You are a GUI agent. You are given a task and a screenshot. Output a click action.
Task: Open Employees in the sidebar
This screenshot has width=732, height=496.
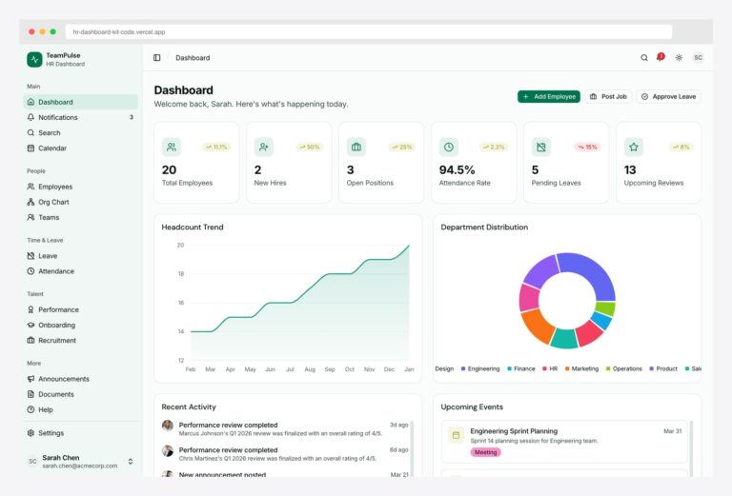tap(80, 187)
